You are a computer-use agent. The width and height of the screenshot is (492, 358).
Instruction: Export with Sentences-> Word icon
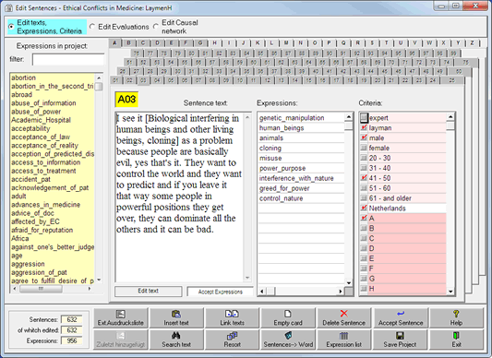point(288,336)
